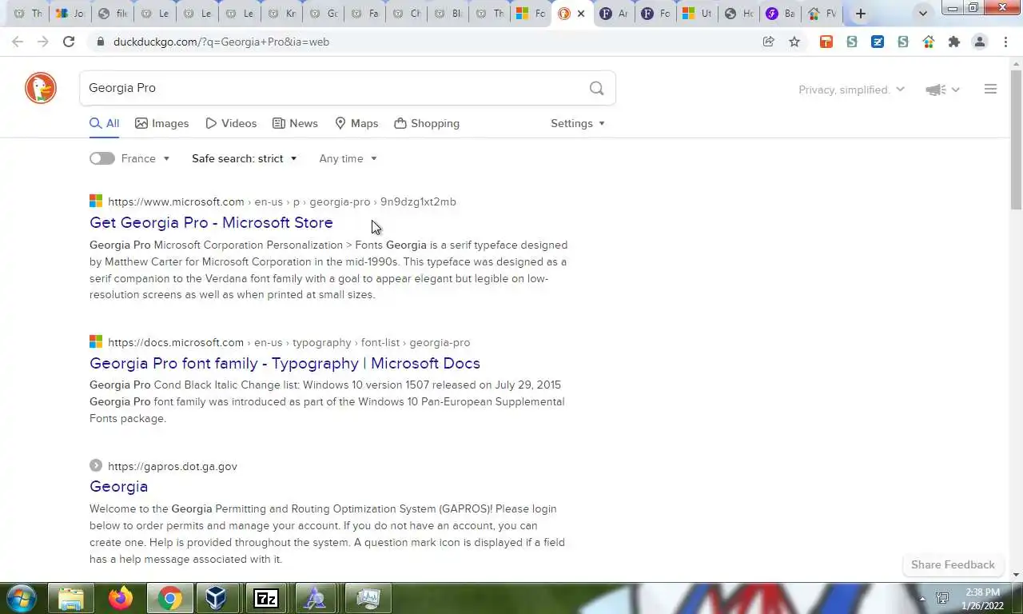Click the browser forward arrow
This screenshot has height=614, width=1023.
click(43, 42)
